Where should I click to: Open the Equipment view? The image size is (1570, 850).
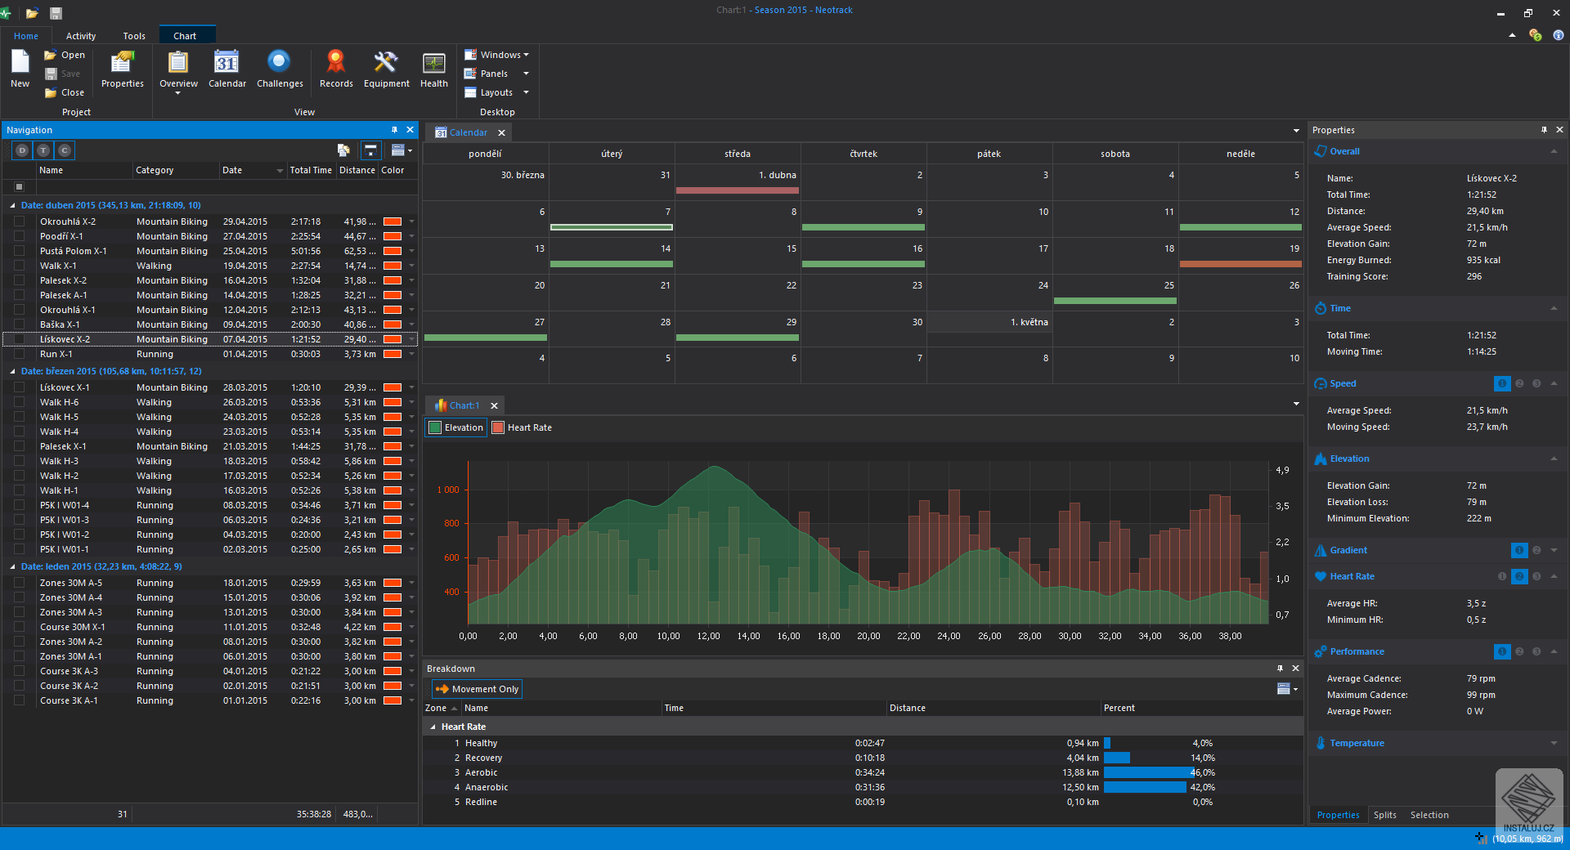click(386, 69)
